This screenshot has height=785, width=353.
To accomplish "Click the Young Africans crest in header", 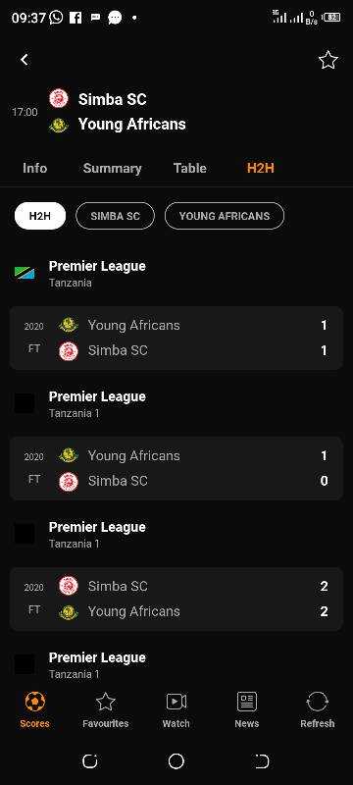I will coord(59,125).
